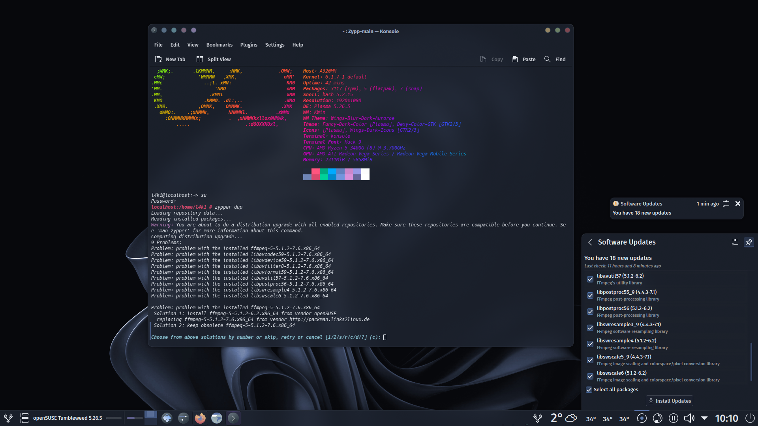Collapse the Software Updates panel with back chevron

tap(590, 242)
